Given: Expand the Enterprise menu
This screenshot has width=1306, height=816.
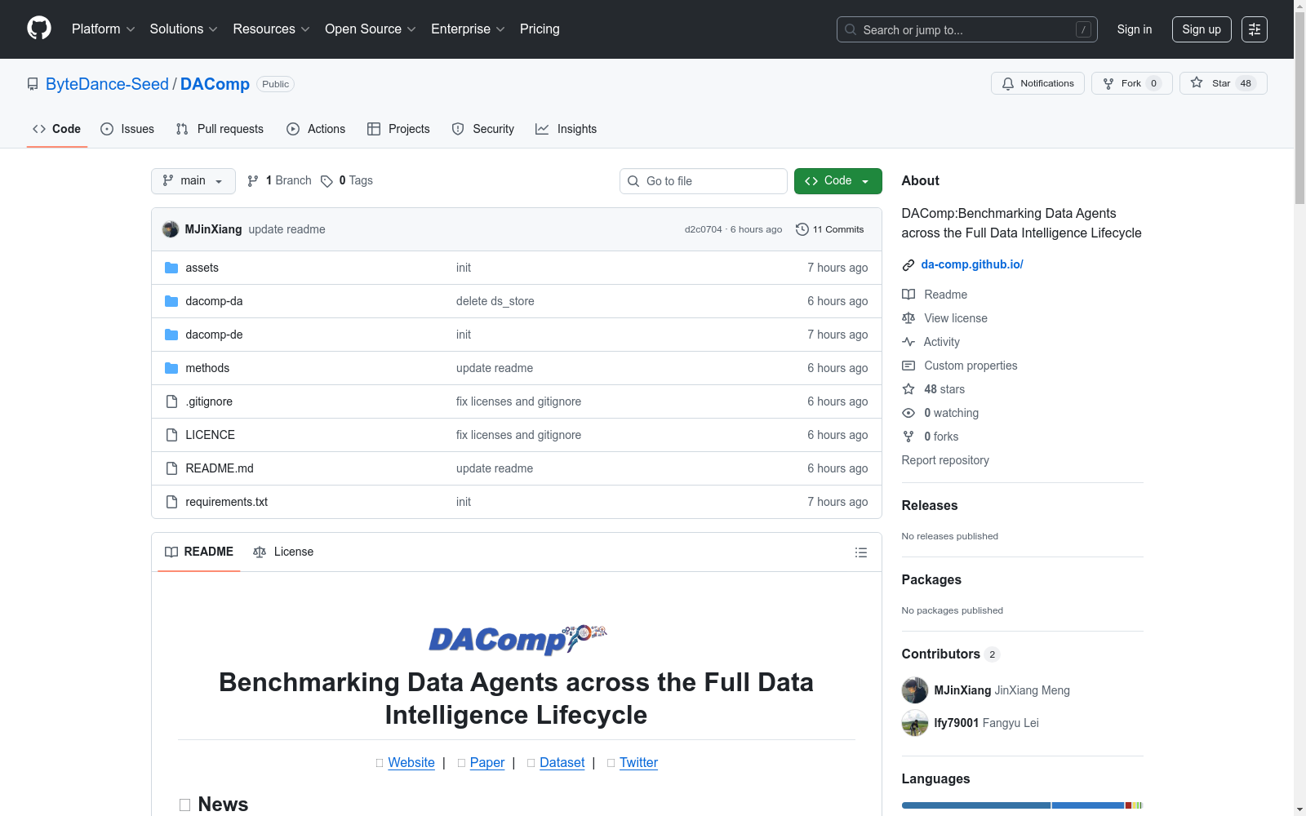Looking at the screenshot, I should click(469, 29).
